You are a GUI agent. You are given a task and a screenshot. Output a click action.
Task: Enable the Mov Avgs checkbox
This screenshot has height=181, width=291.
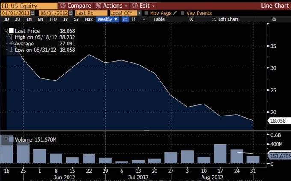[x=146, y=13]
